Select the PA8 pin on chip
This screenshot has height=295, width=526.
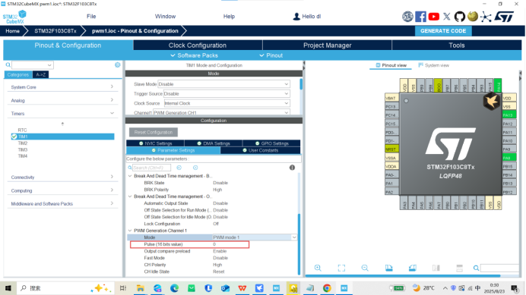click(509, 158)
